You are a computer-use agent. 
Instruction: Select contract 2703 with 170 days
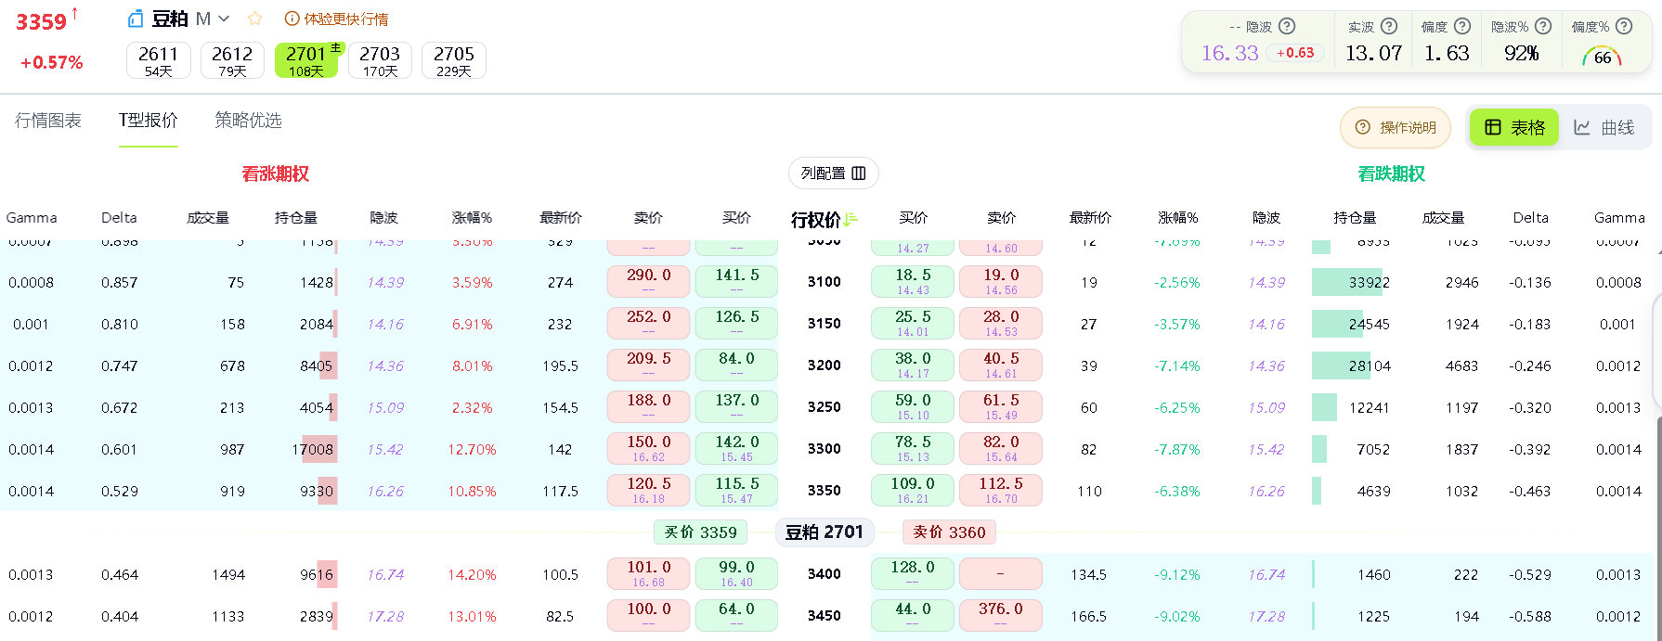click(x=380, y=60)
